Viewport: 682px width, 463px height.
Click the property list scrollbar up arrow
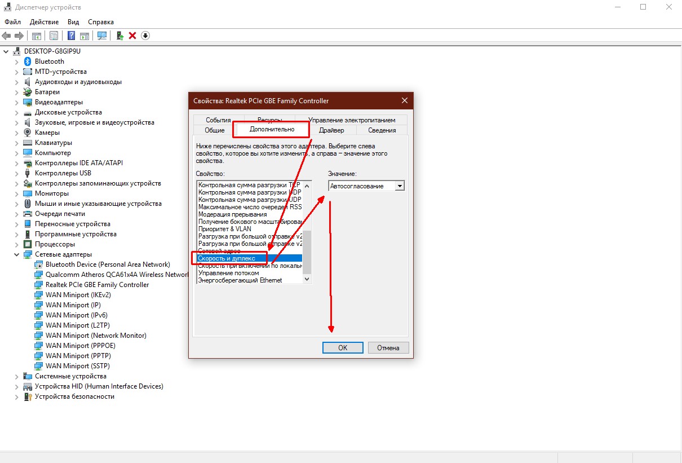click(x=307, y=185)
